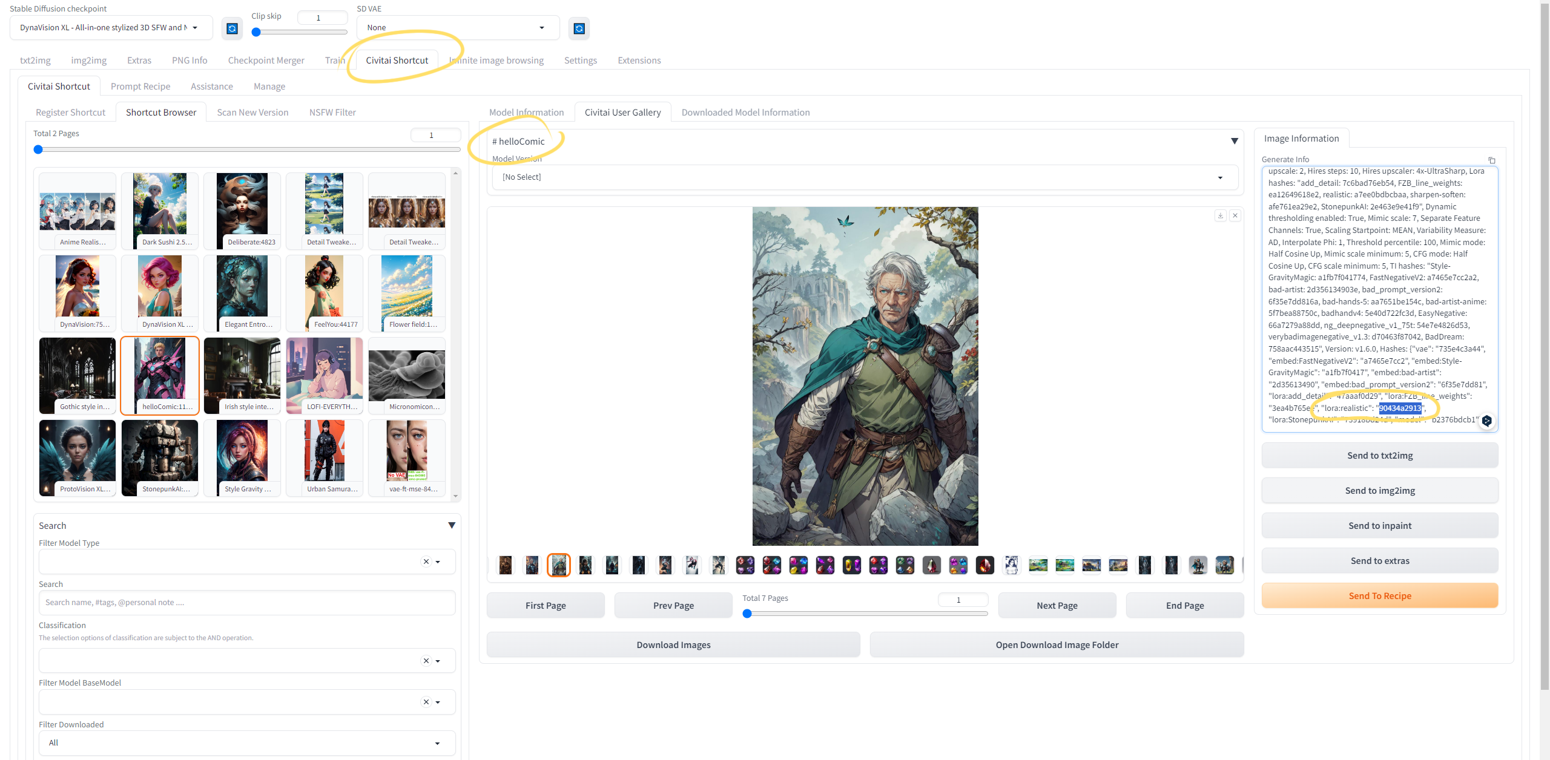Click the search name input field

tap(247, 603)
